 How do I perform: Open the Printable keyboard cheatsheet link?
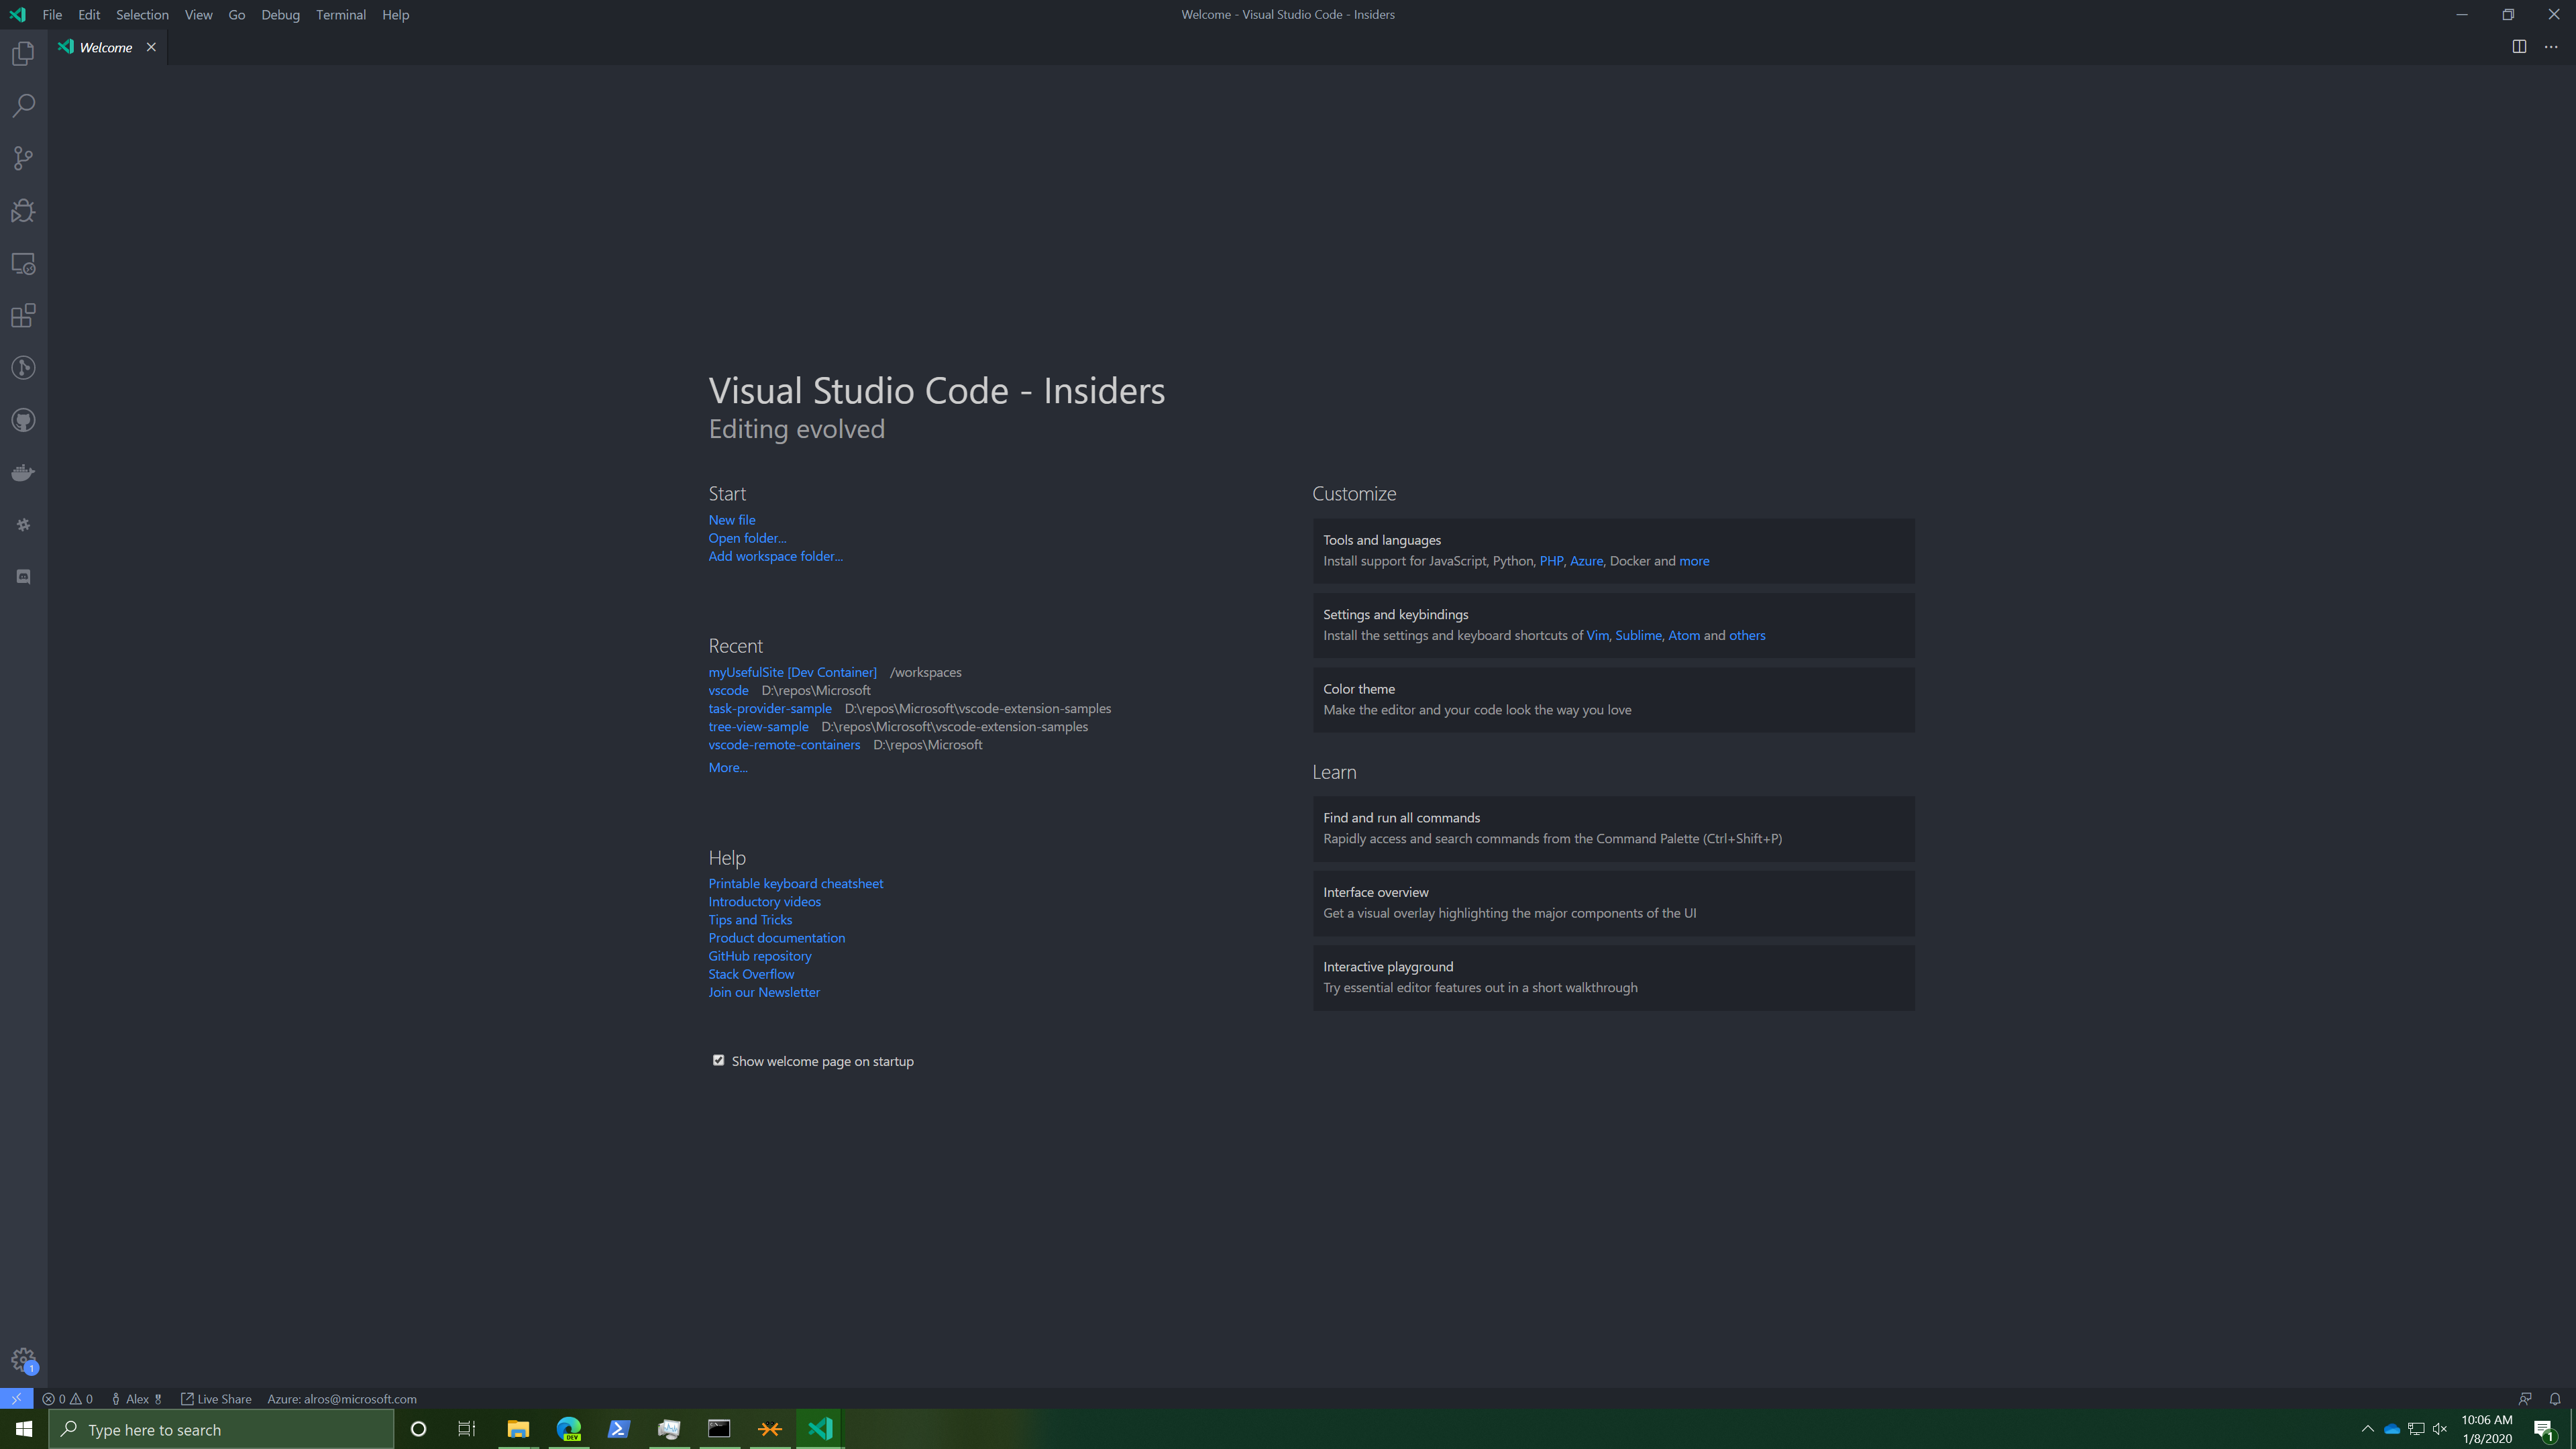[x=795, y=883]
